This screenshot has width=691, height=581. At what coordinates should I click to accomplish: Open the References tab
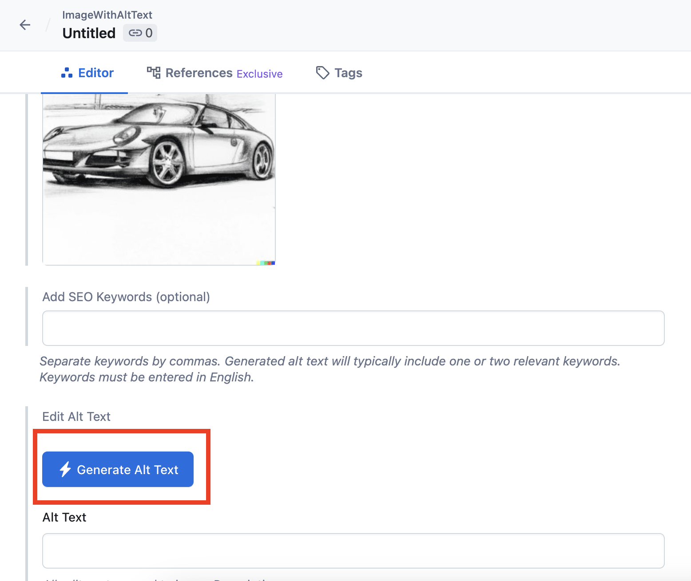pos(199,73)
